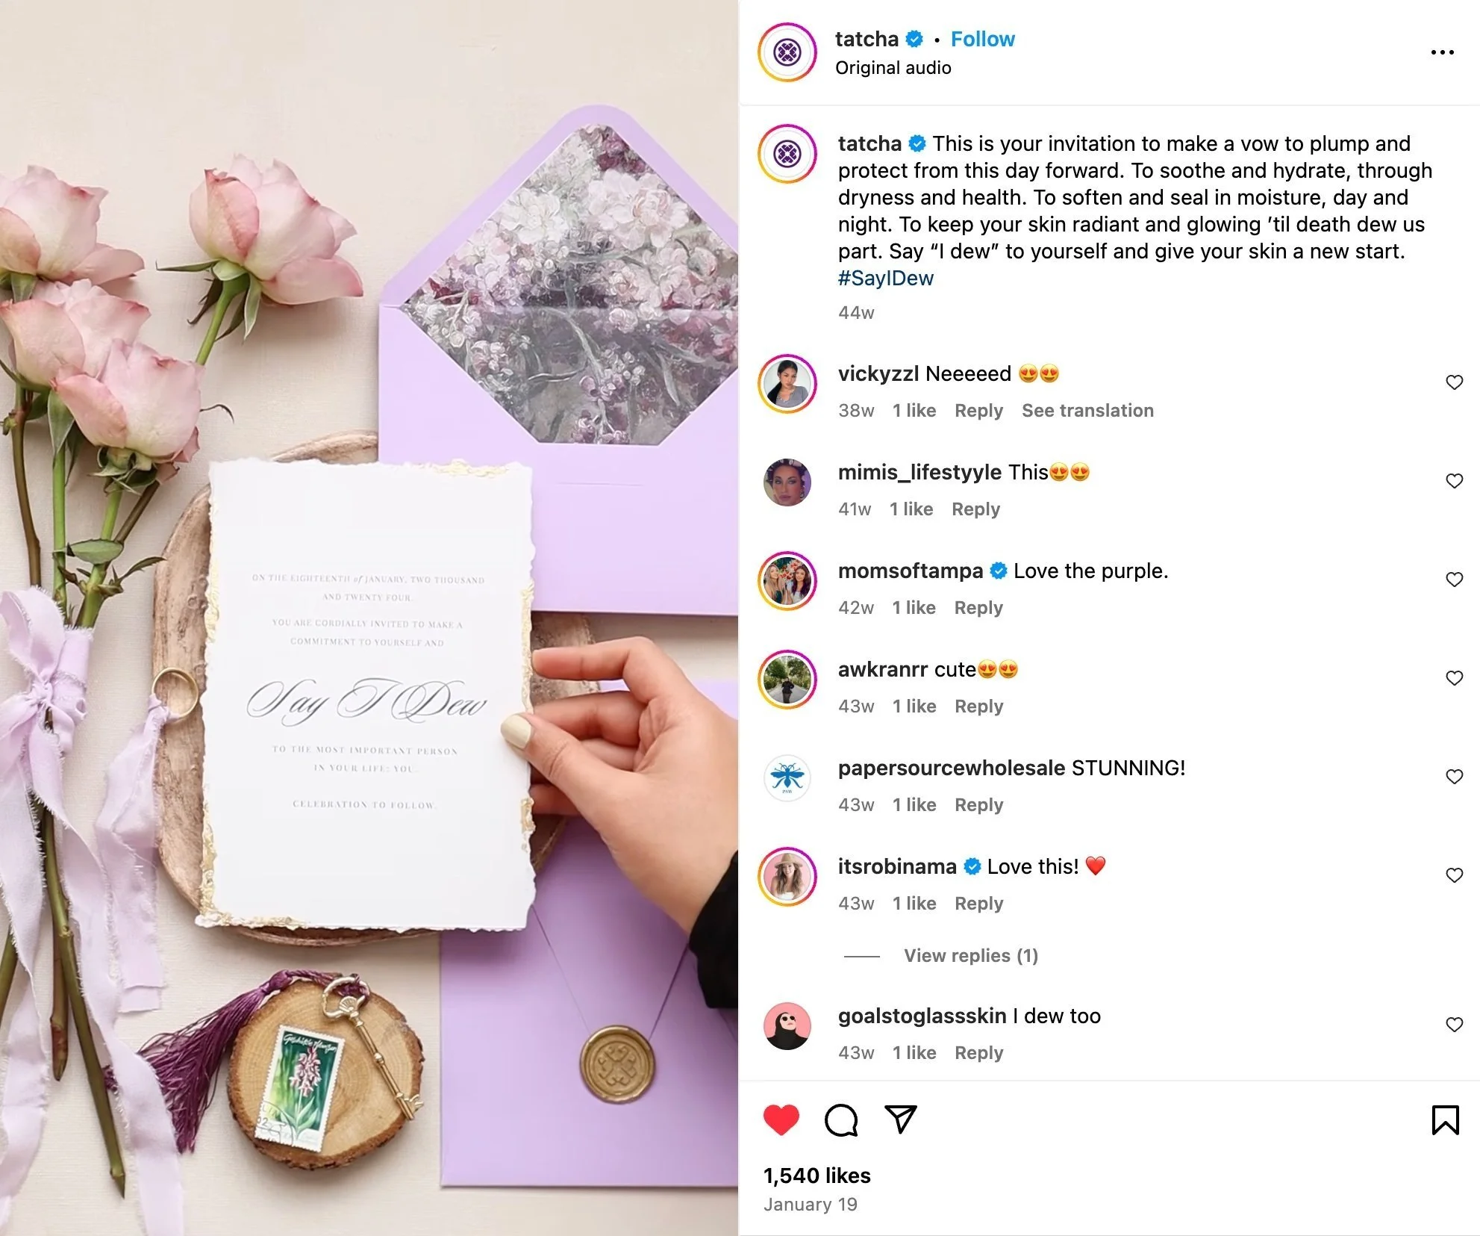Expand View replies (1) under itsrobinama
1480x1236 pixels.
click(x=971, y=956)
